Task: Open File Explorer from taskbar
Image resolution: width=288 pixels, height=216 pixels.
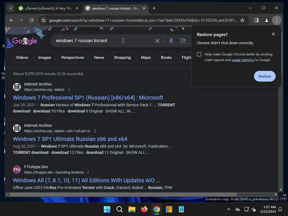Action: [x=132, y=209]
